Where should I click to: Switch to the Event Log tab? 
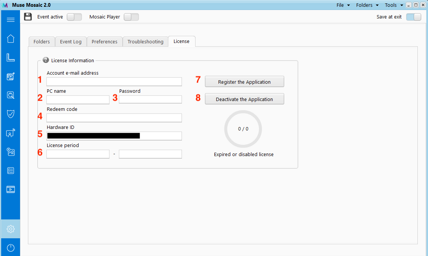pos(71,42)
